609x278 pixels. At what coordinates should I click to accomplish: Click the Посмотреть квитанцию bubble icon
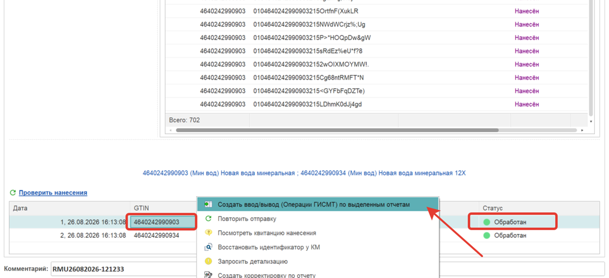pos(208,233)
